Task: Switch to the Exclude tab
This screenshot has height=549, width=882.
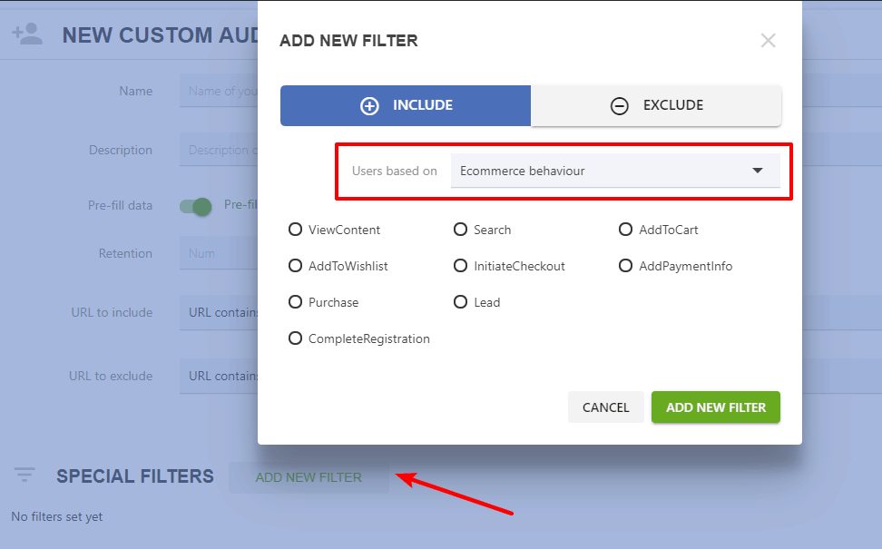Action: 656,106
